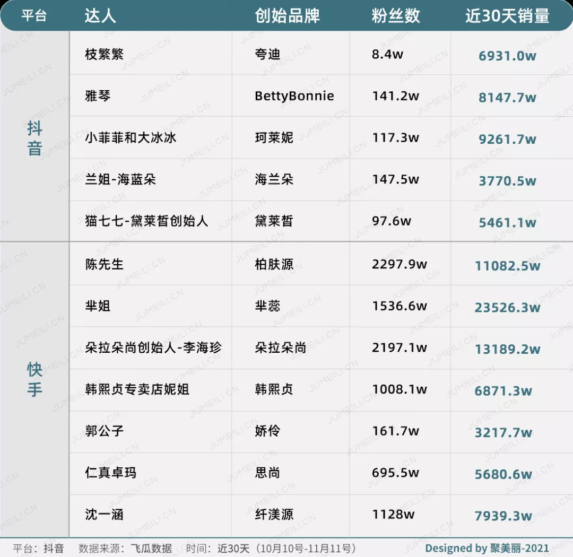Click the influencer name 郭公子
573x557 pixels.
pos(104,431)
